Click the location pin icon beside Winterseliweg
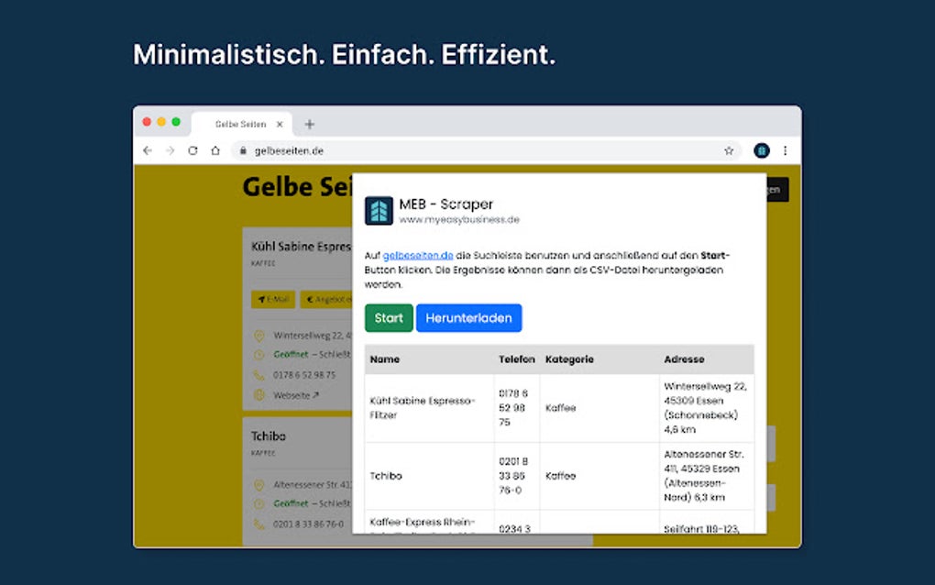This screenshot has width=935, height=585. pos(258,335)
